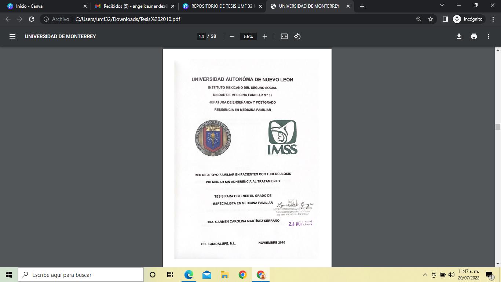Viewport: 501px width, 282px height.
Task: Show hidden system tray icons
Action: (425, 275)
